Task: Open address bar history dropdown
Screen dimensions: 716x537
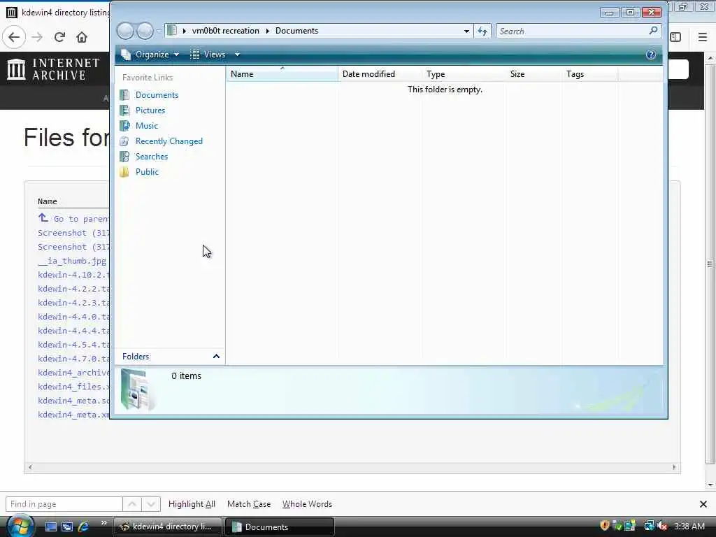Action: coord(466,31)
